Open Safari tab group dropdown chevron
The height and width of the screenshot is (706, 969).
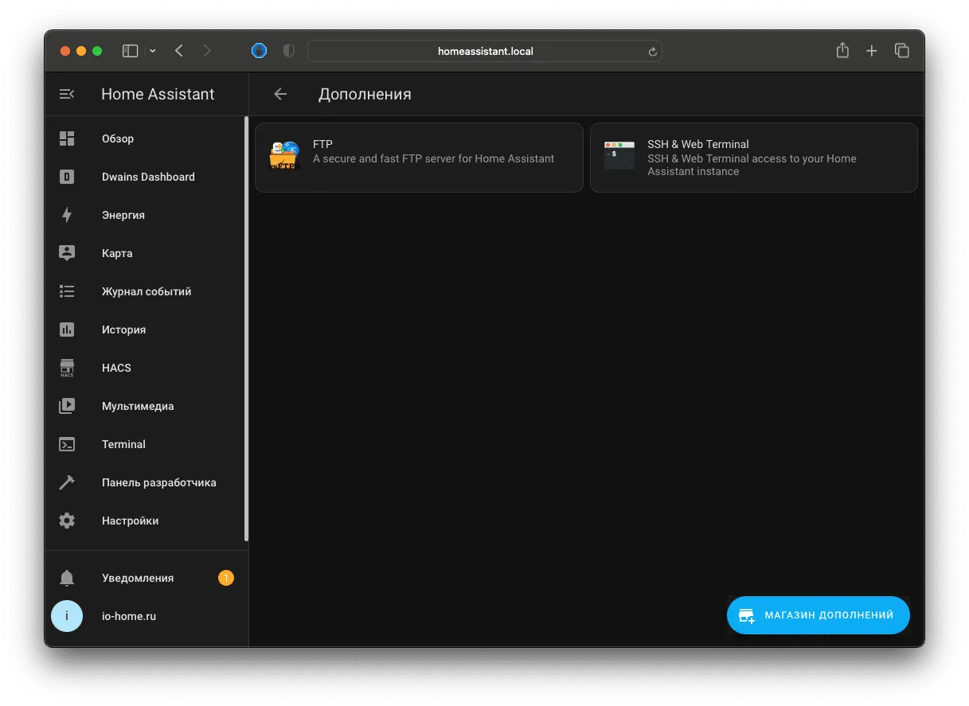153,51
